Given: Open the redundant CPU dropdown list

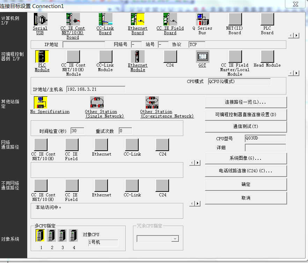Looking at the screenshot, I should click(x=175, y=239).
